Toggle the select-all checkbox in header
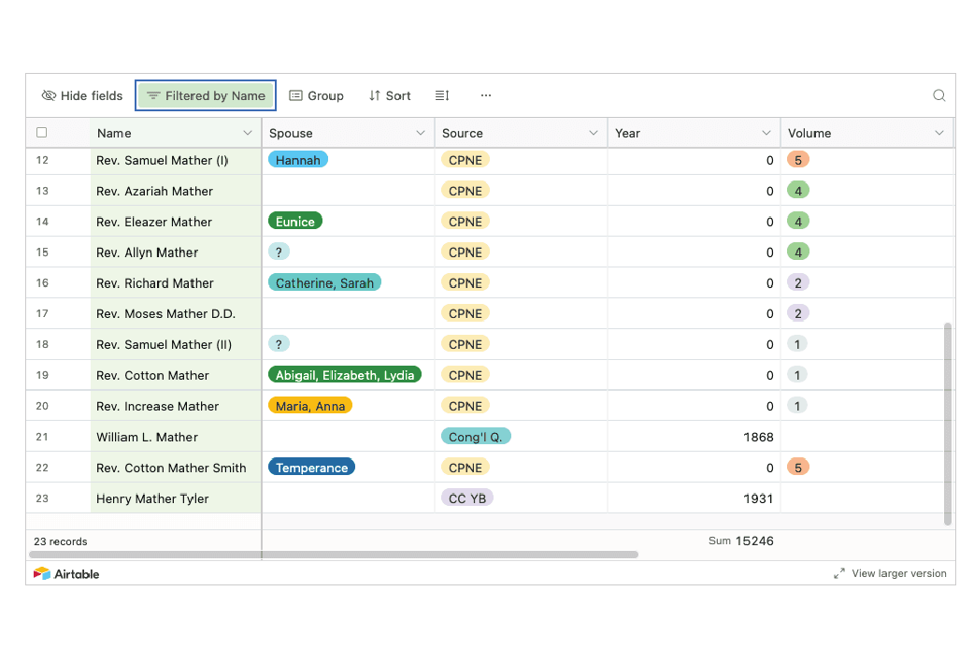 (41, 133)
